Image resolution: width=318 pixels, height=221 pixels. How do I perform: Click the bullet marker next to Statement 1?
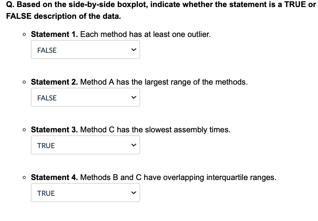click(x=23, y=34)
